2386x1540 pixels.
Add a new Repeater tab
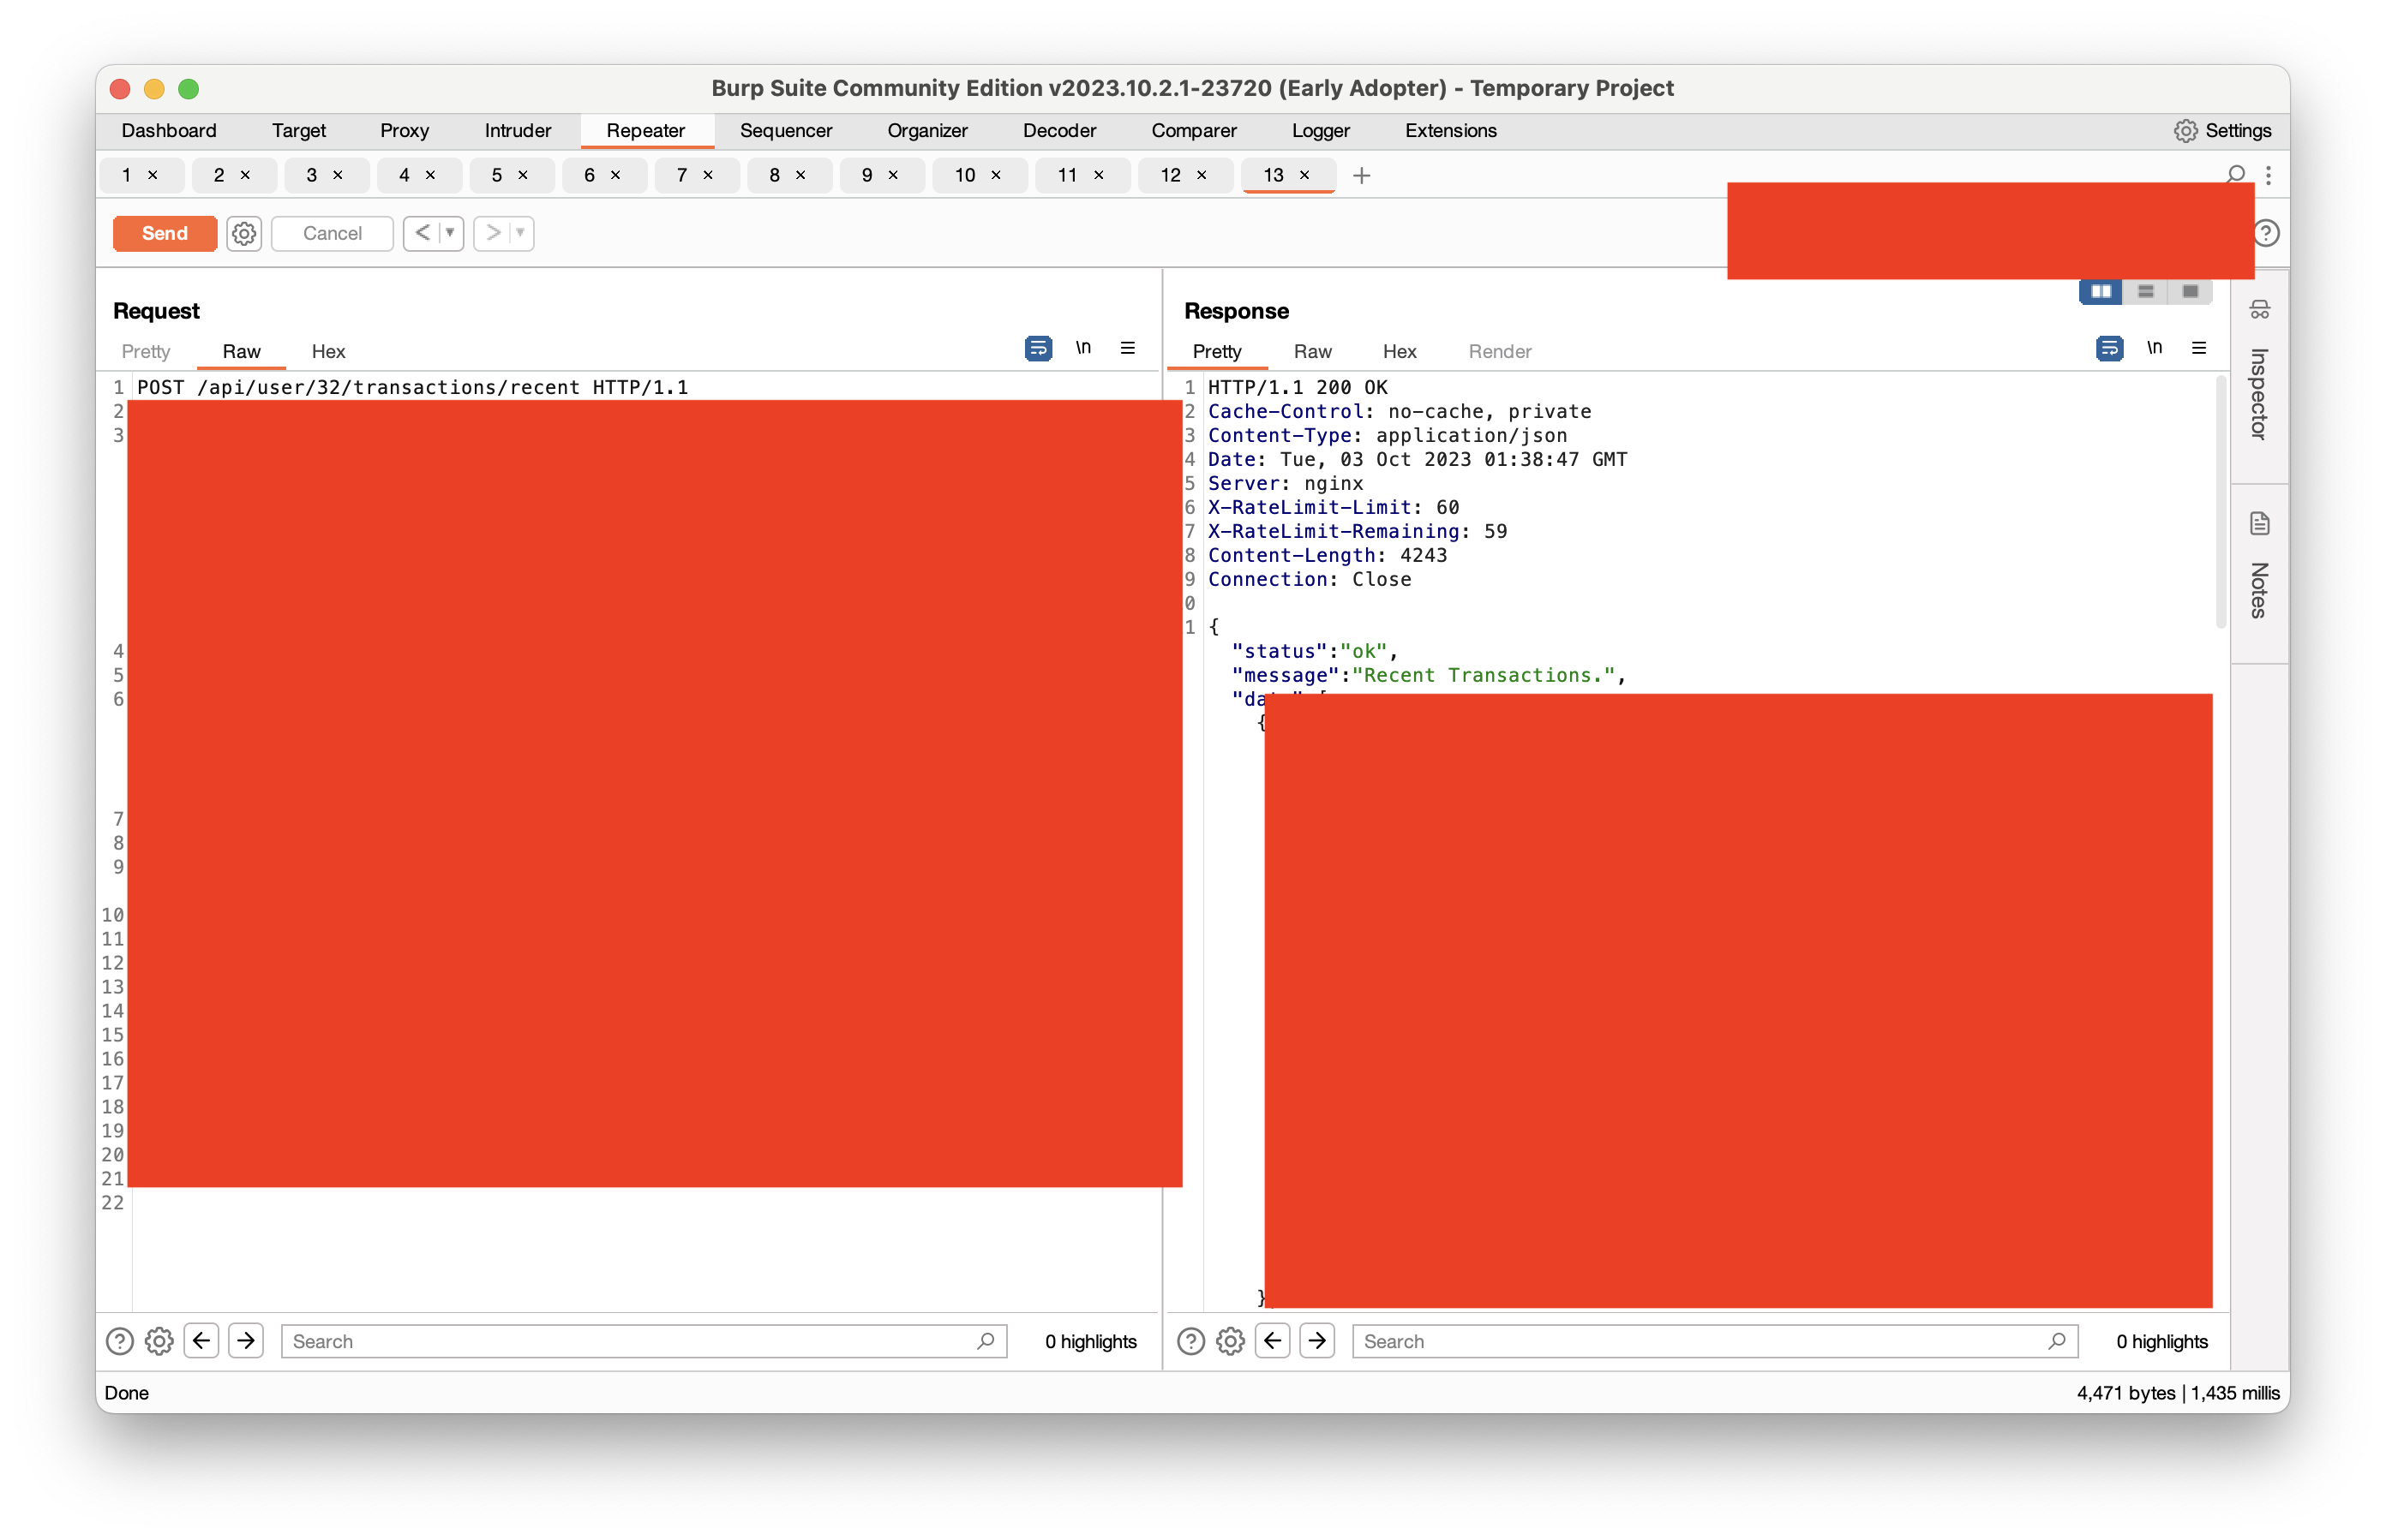[x=1362, y=176]
